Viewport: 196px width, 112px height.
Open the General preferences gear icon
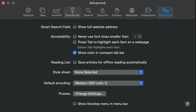click(x=28, y=11)
